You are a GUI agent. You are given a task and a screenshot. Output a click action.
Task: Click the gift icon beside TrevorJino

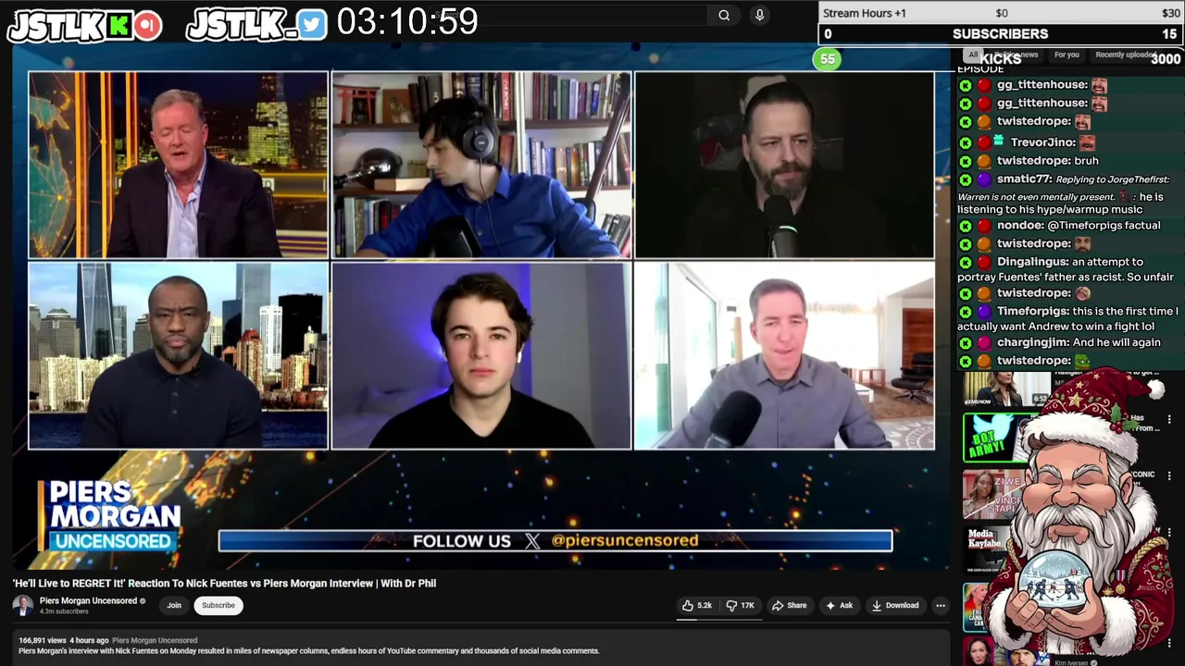click(x=999, y=142)
